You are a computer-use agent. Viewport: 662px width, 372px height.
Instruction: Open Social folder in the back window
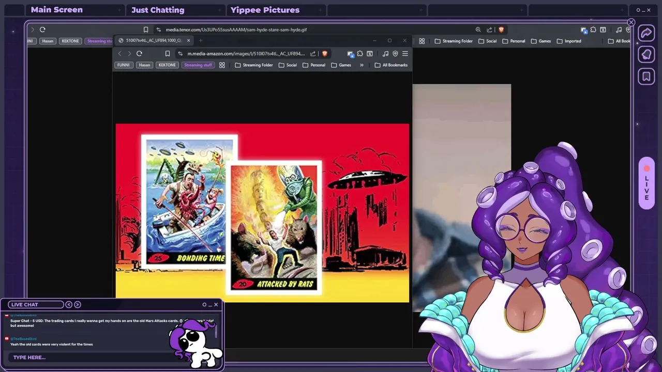(x=487, y=41)
